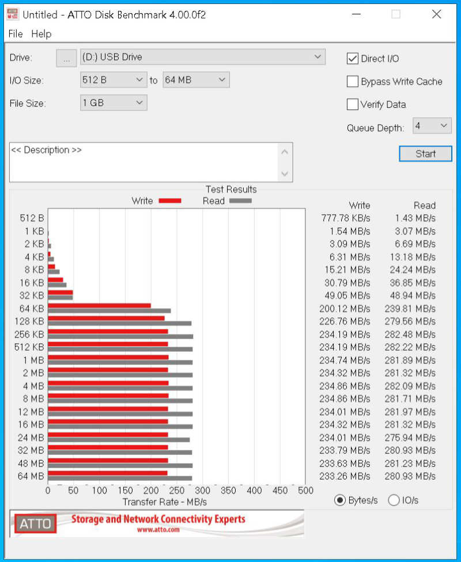This screenshot has width=461, height=562.
Task: Click the 200.12 MB/s write result
Action: click(345, 309)
